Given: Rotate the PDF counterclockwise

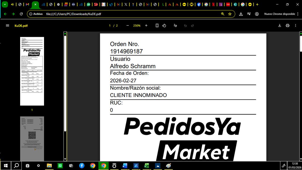Looking at the screenshot, I should [x=164, y=25].
